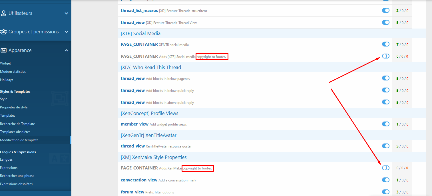Screen dimensions: 432x196
Task: Click the Groupes et permissions people icon
Action: [x=4, y=32]
